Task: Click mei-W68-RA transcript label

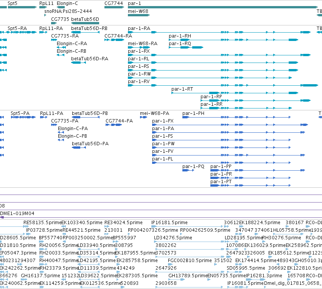Action: (x=143, y=44)
